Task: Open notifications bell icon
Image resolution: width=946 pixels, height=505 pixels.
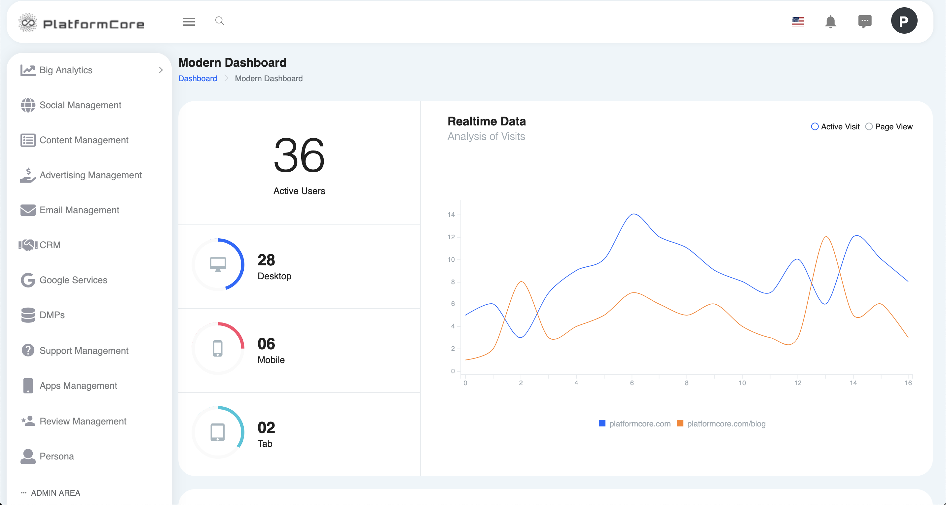Action: 830,22
